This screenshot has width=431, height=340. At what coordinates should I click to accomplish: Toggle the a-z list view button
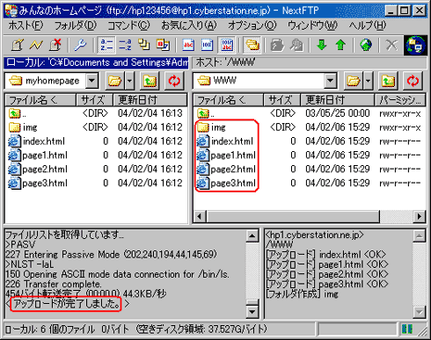[106, 45]
